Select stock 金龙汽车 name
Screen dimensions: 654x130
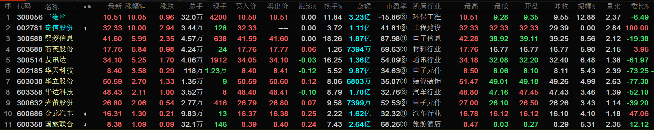(59, 113)
